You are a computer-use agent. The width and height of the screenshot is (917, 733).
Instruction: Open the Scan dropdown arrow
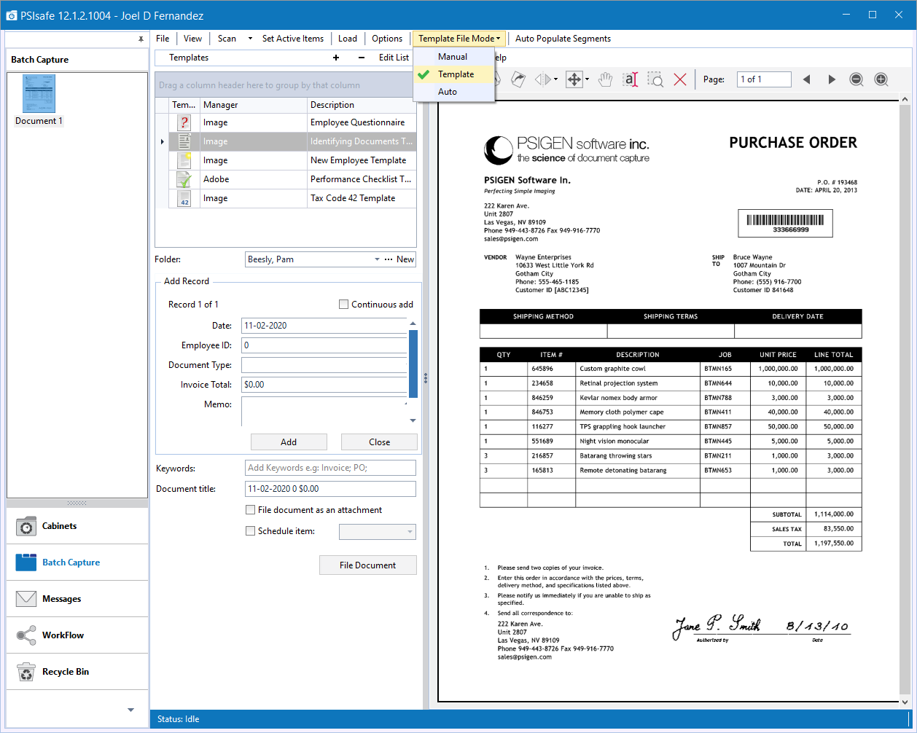click(250, 39)
